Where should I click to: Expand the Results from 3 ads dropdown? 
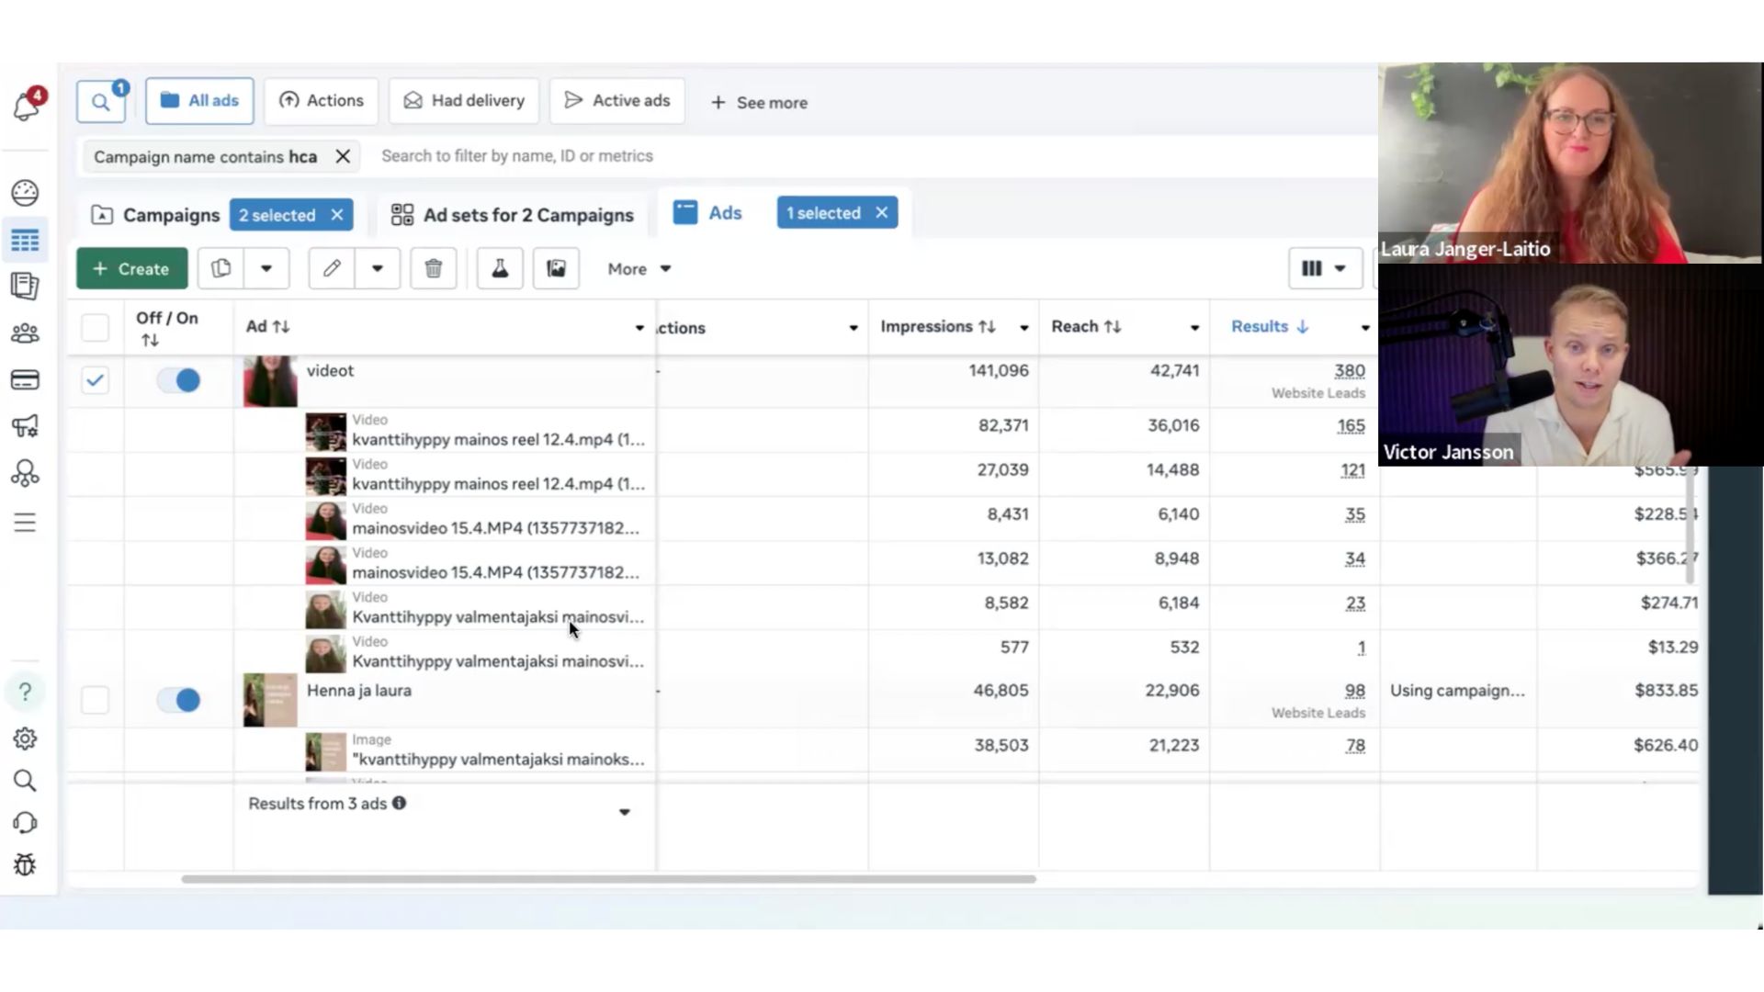624,812
